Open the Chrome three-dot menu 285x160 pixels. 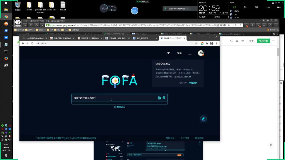[x=217, y=43]
